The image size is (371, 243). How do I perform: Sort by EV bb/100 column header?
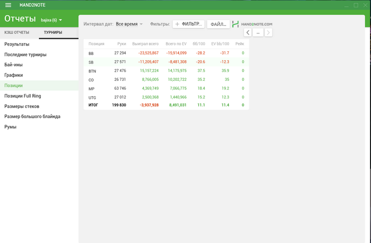pos(220,44)
